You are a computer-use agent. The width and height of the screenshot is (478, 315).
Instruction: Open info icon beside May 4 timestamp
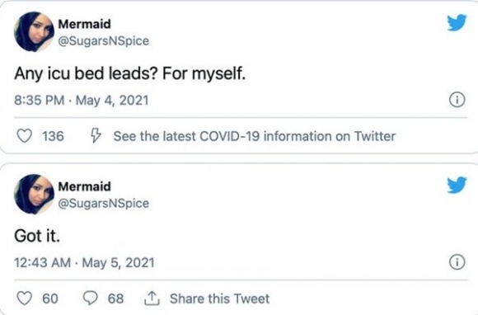[x=457, y=100]
